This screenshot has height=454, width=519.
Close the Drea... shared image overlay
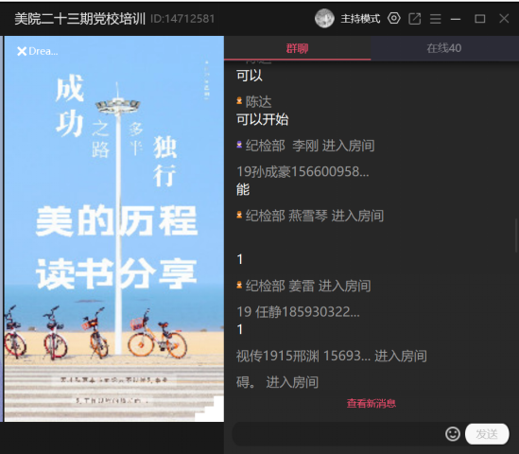[22, 51]
